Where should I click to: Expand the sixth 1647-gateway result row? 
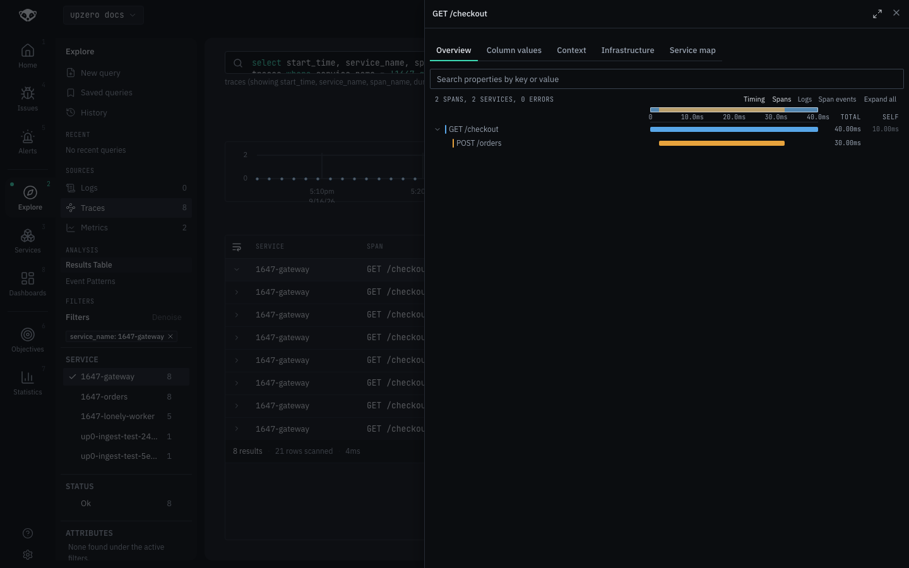[x=237, y=383]
